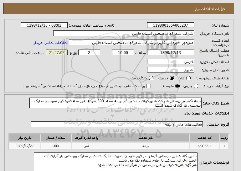
Task: Click the service code cell ذ-65-651
Action: coord(204,146)
